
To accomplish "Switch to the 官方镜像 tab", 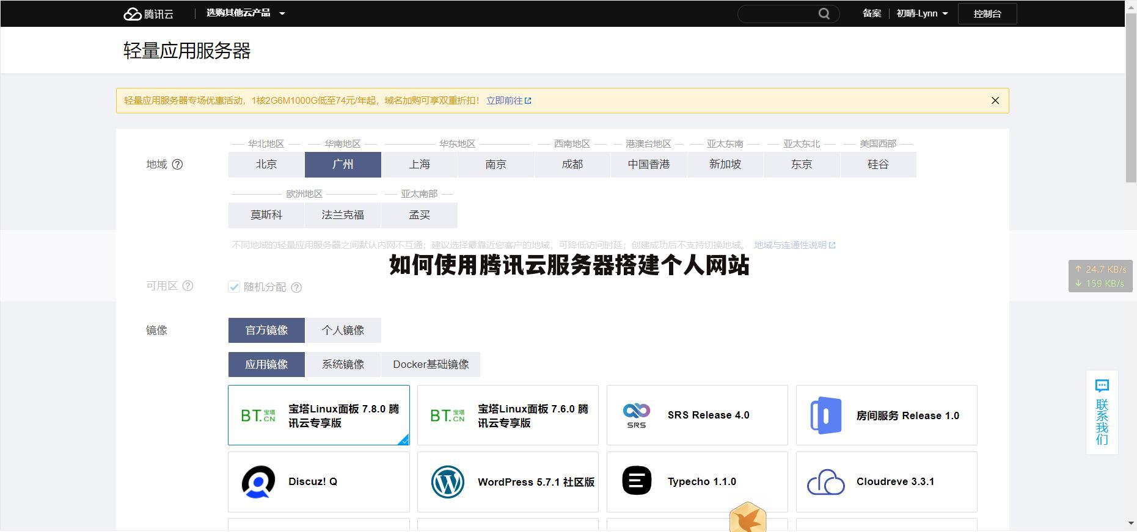I will [266, 330].
